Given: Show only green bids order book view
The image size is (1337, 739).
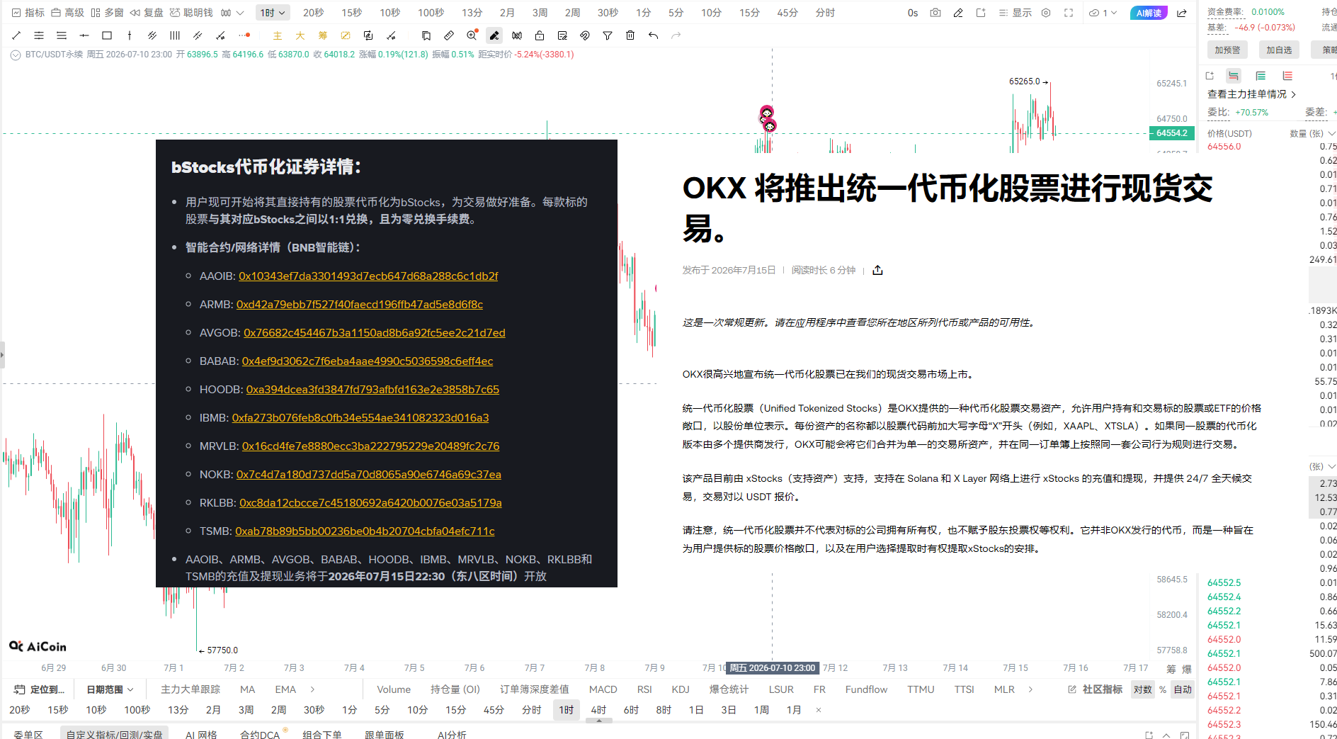Looking at the screenshot, I should tap(1261, 76).
